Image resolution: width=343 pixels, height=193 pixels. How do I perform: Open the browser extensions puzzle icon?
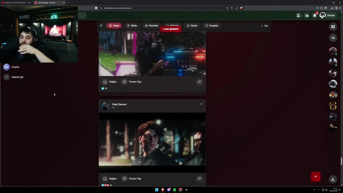[x=322, y=8]
